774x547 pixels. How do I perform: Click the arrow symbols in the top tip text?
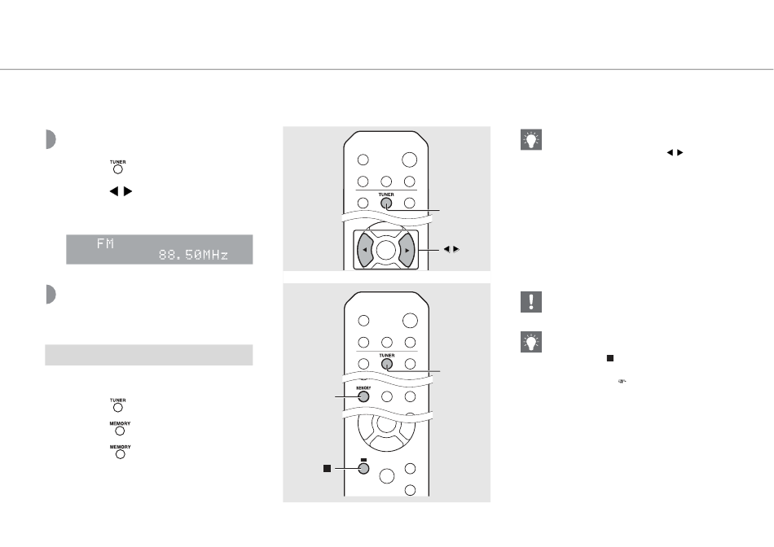pos(673,152)
